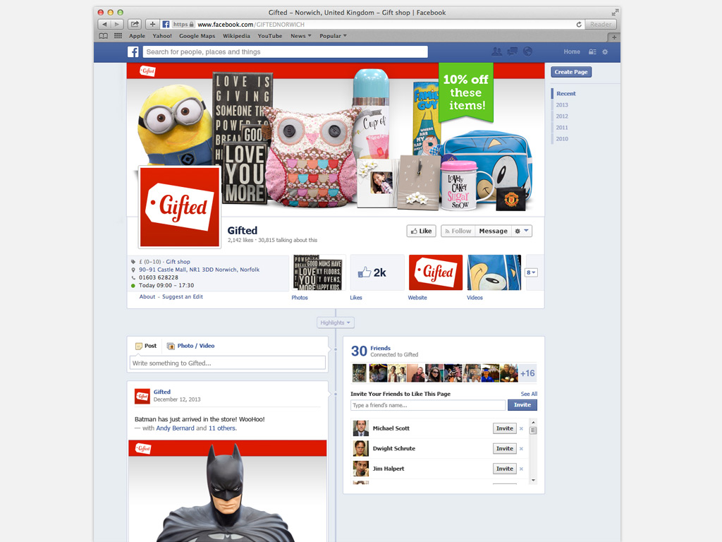Click the blue Invite button

[x=522, y=405]
